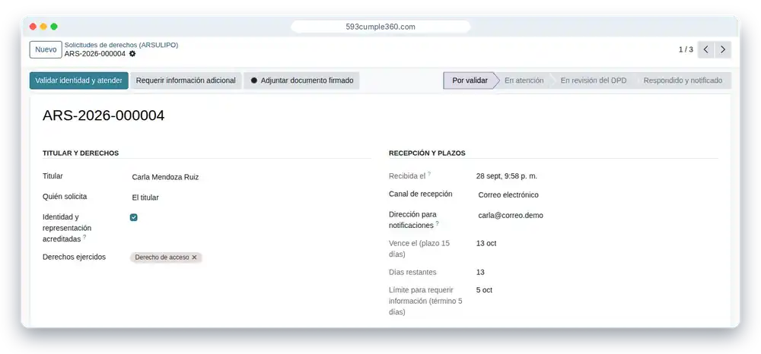Image resolution: width=761 pixels, height=354 pixels.
Task: Click the carla@correo.demo notification address field
Action: [x=597, y=216]
